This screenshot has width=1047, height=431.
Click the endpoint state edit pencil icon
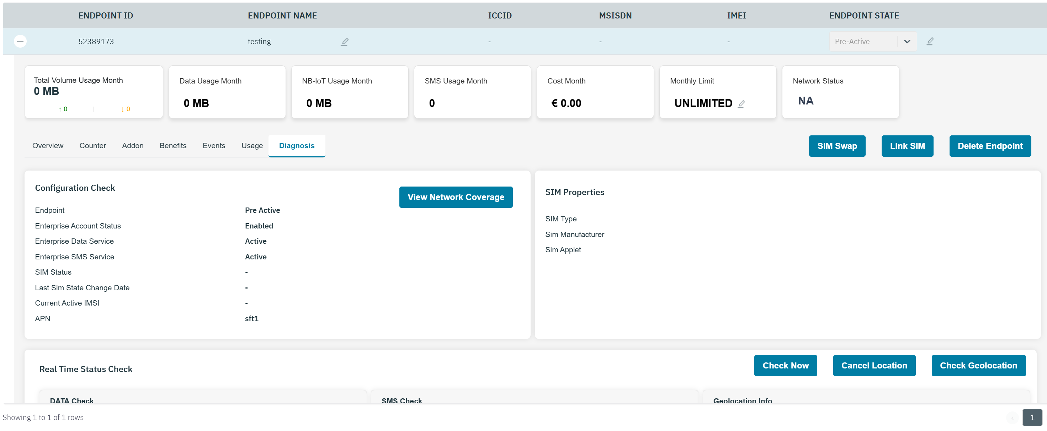[930, 41]
